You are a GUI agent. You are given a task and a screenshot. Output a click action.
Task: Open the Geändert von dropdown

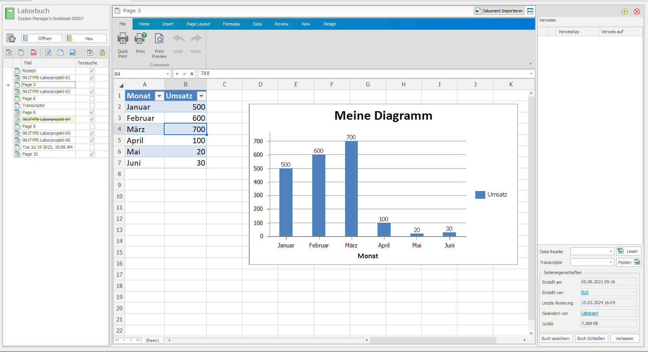[x=633, y=313]
